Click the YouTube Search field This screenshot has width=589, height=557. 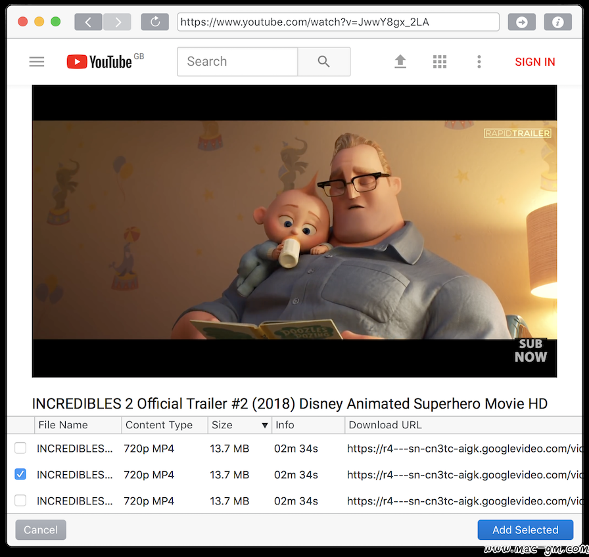point(238,62)
